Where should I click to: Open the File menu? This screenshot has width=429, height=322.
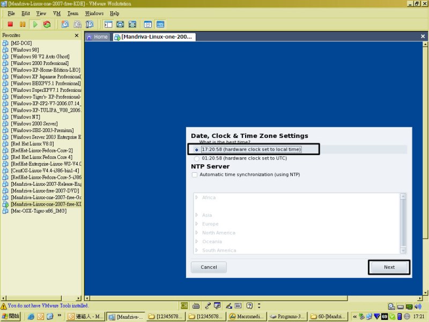pos(11,13)
